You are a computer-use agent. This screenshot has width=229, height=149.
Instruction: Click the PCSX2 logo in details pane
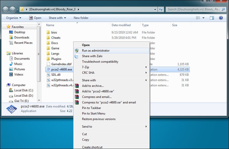[x=12, y=109]
